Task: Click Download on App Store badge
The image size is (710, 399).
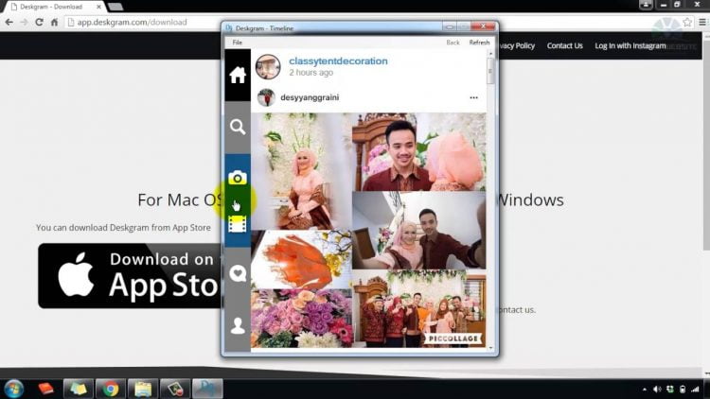Action: (x=131, y=276)
